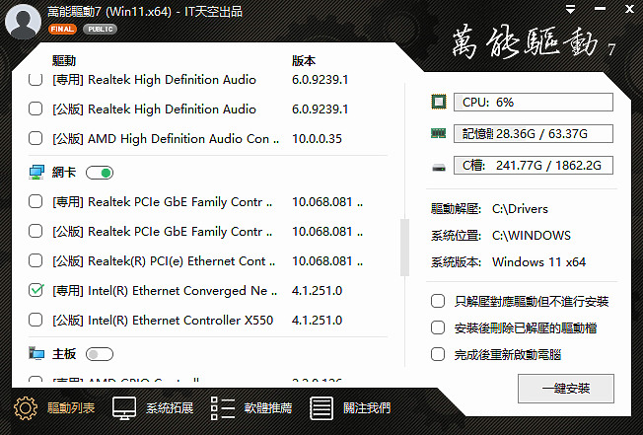Click the driver list scrollbar thumb

tap(404, 248)
